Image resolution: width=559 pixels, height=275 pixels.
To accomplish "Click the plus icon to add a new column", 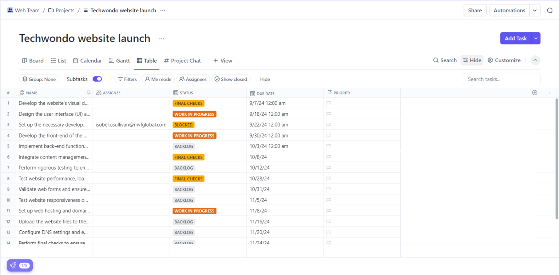I will (535, 93).
